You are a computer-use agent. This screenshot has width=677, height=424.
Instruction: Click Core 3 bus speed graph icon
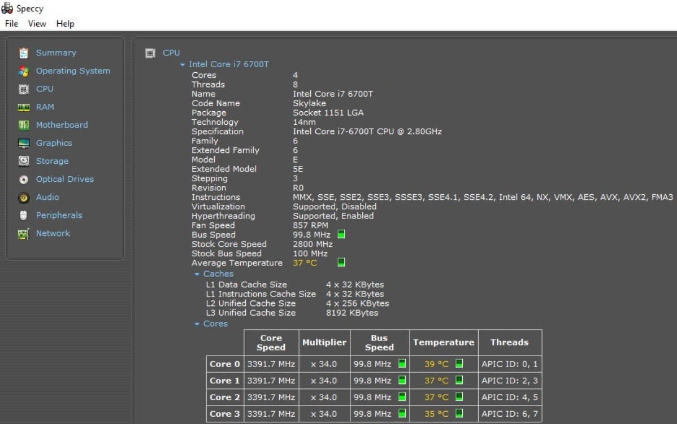pyautogui.click(x=402, y=413)
